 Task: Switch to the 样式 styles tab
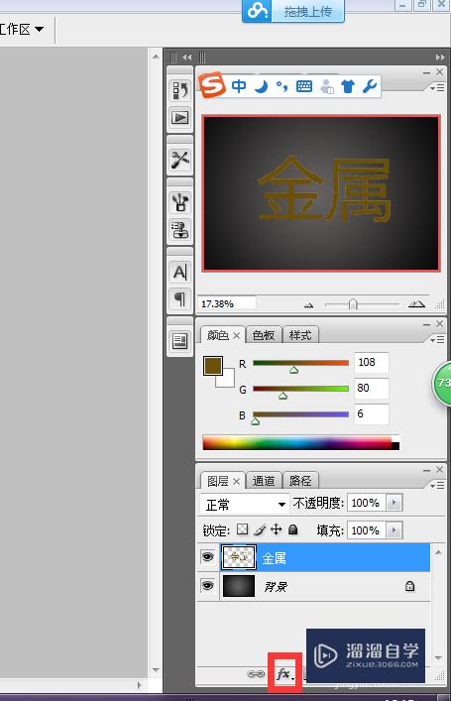[300, 335]
